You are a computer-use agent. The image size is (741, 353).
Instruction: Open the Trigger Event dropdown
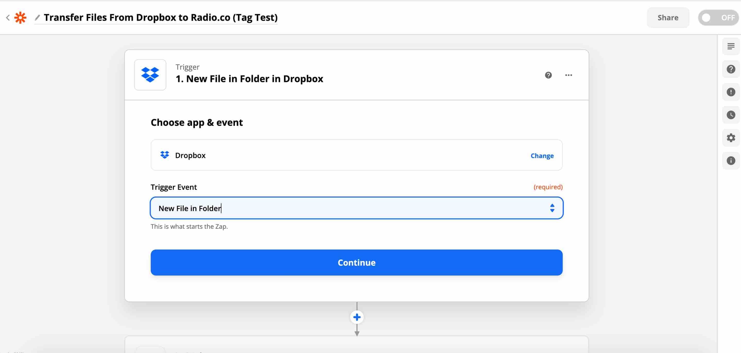point(356,208)
